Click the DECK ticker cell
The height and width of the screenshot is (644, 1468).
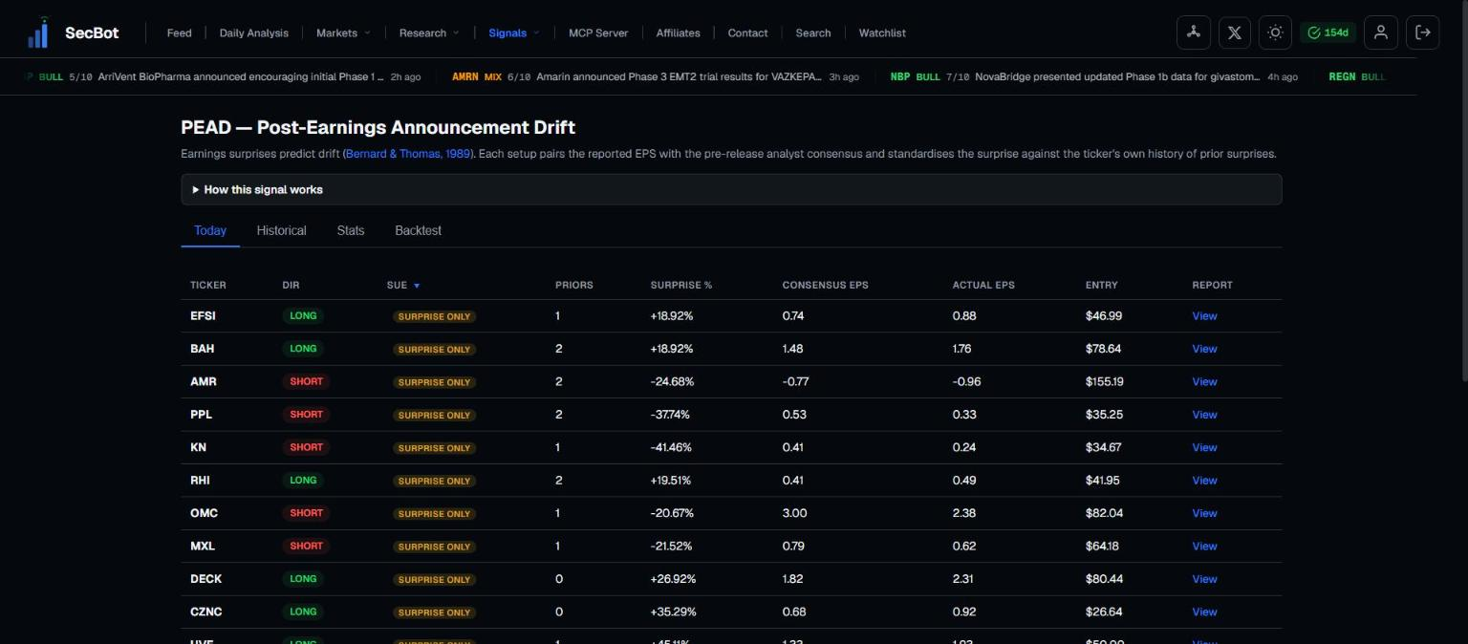click(x=206, y=579)
